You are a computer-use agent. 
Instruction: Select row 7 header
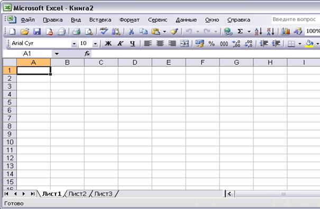(x=10, y=118)
